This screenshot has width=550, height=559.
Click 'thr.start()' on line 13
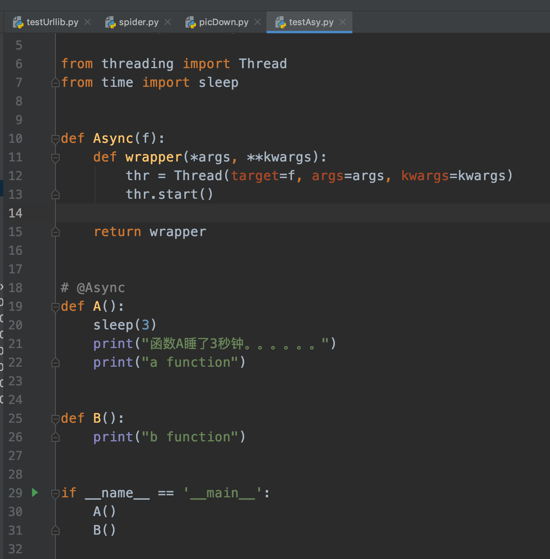(x=169, y=194)
